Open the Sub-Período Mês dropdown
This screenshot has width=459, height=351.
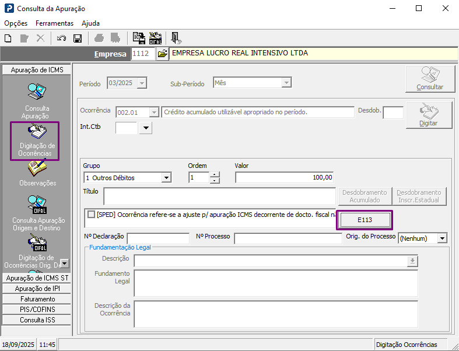click(286, 83)
